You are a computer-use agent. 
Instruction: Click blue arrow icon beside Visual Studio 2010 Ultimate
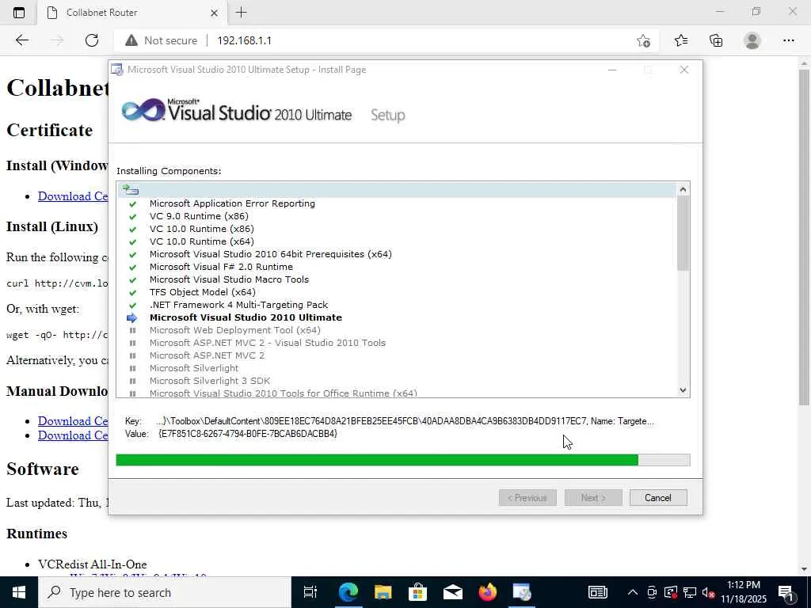132,318
